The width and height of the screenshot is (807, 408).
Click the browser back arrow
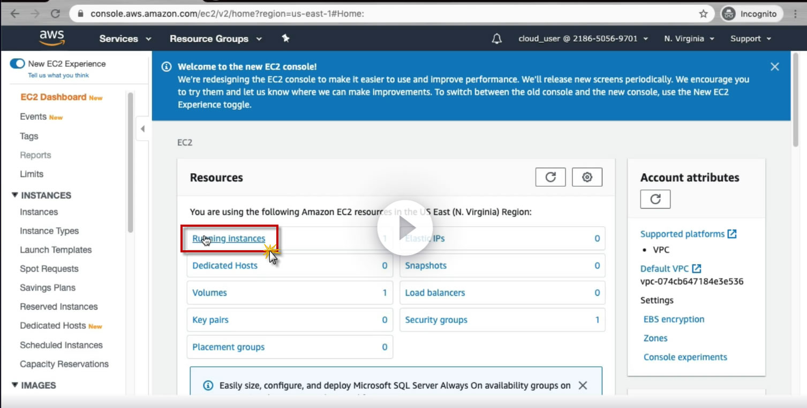click(x=14, y=14)
